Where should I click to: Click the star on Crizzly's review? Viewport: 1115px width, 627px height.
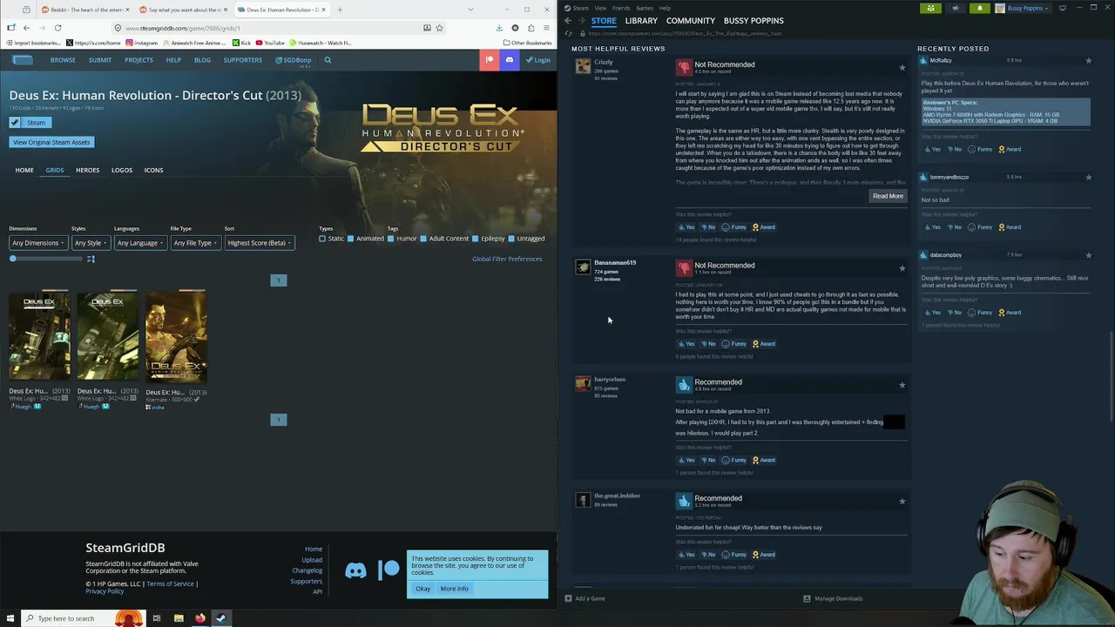tap(902, 67)
